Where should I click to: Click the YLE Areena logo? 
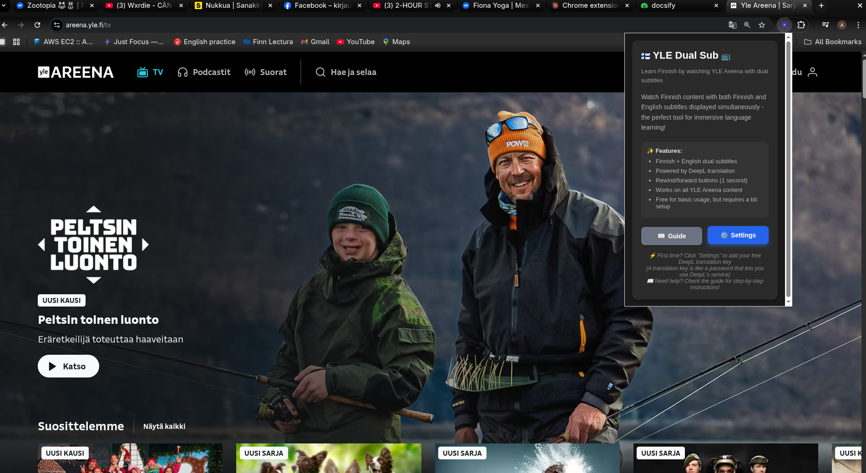(x=76, y=72)
